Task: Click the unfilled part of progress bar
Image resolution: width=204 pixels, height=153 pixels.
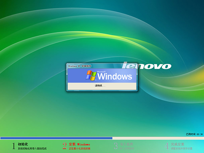Action: coord(158,138)
